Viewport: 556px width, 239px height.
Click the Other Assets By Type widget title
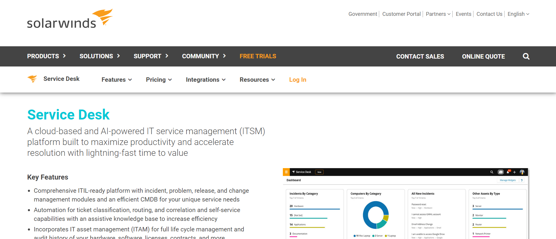(x=486, y=194)
